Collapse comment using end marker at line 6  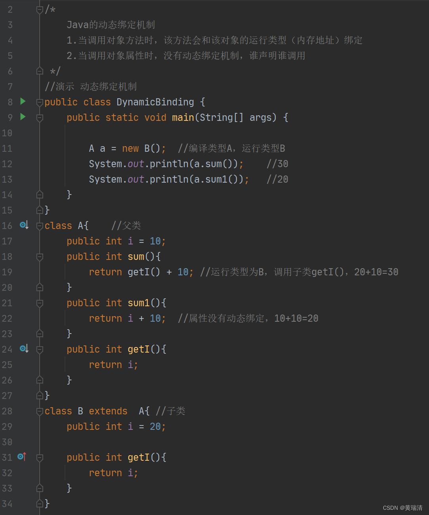click(x=40, y=71)
